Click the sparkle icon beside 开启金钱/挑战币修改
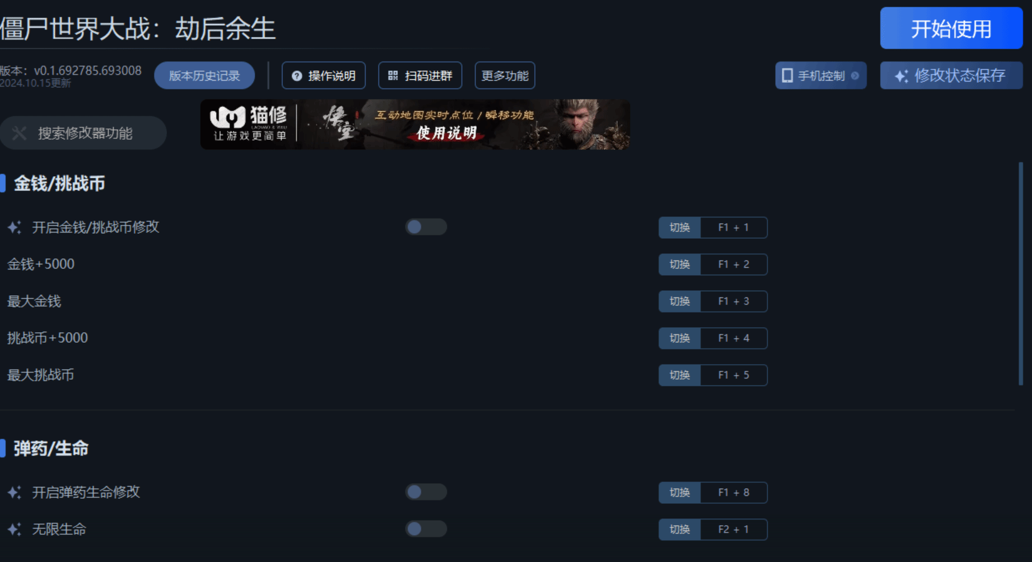Viewport: 1032px width, 562px height. 15,227
